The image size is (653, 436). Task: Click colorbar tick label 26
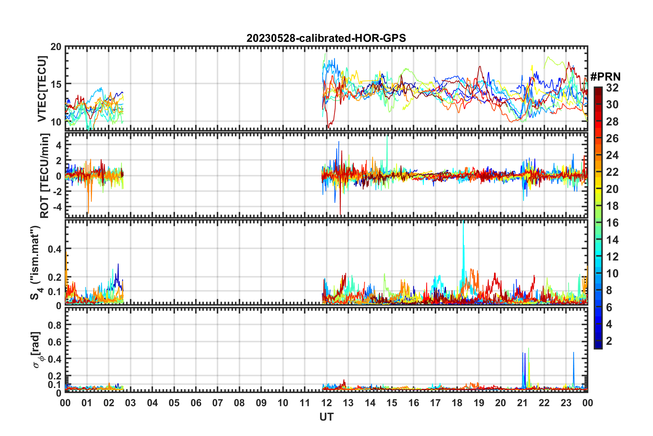click(612, 138)
